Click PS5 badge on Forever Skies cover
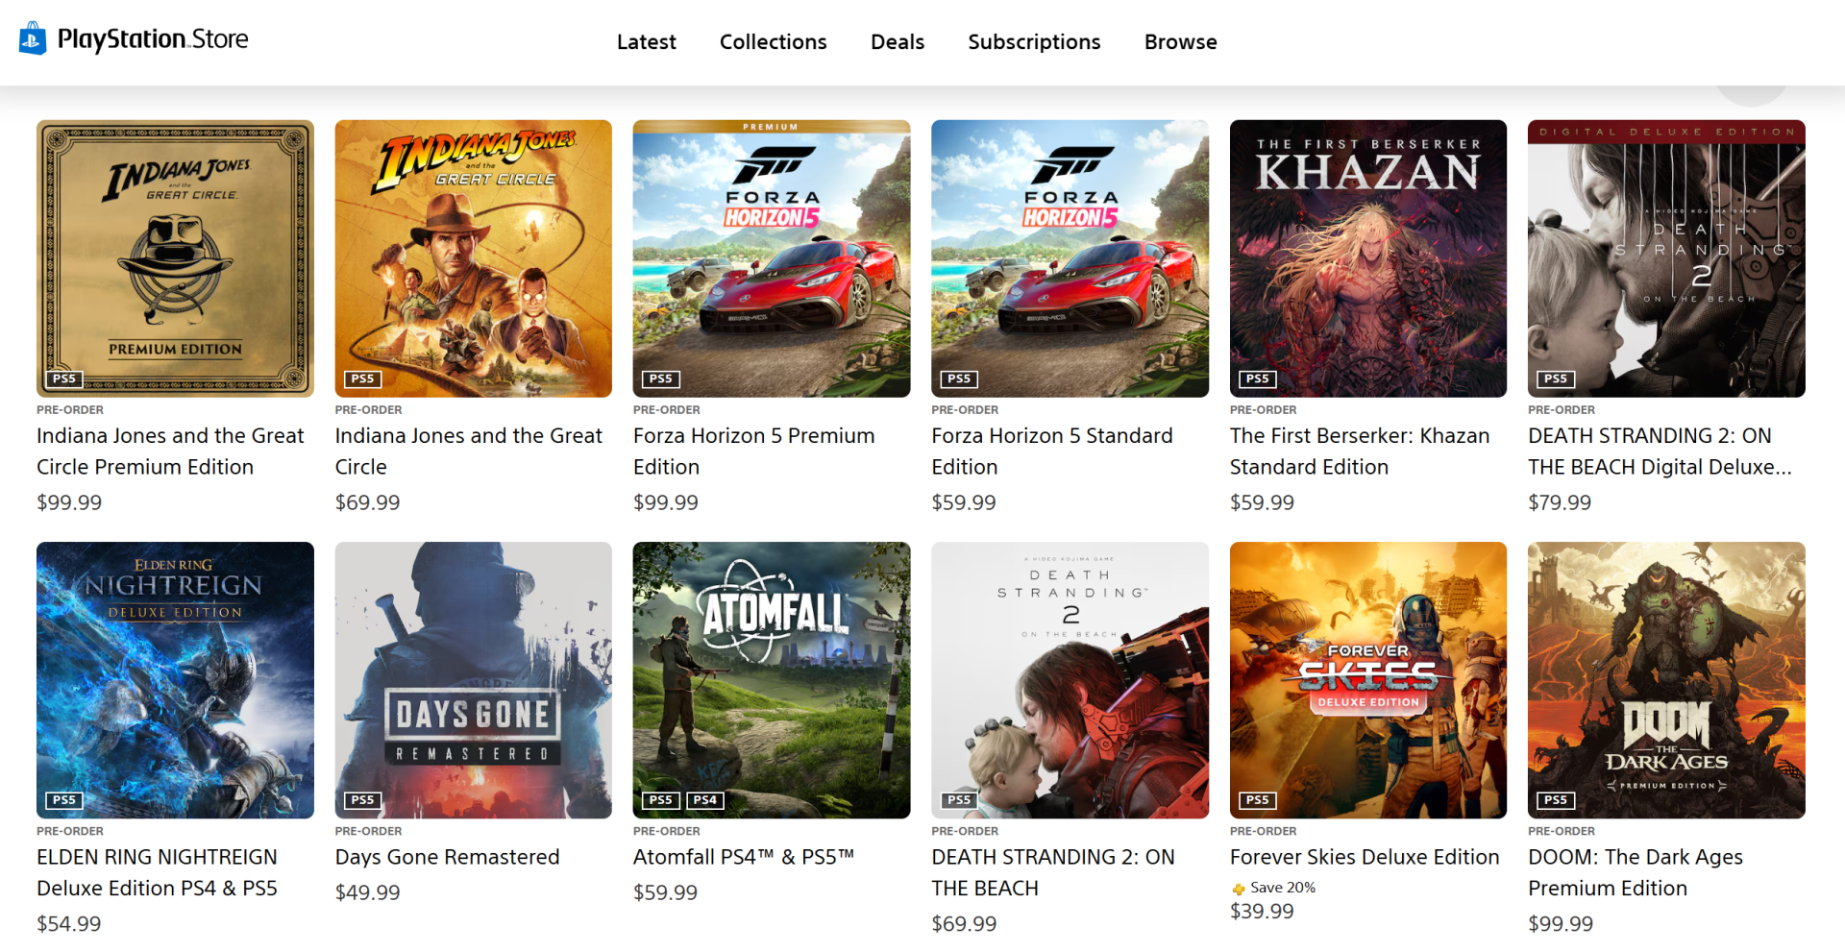This screenshot has width=1845, height=952. click(1258, 800)
